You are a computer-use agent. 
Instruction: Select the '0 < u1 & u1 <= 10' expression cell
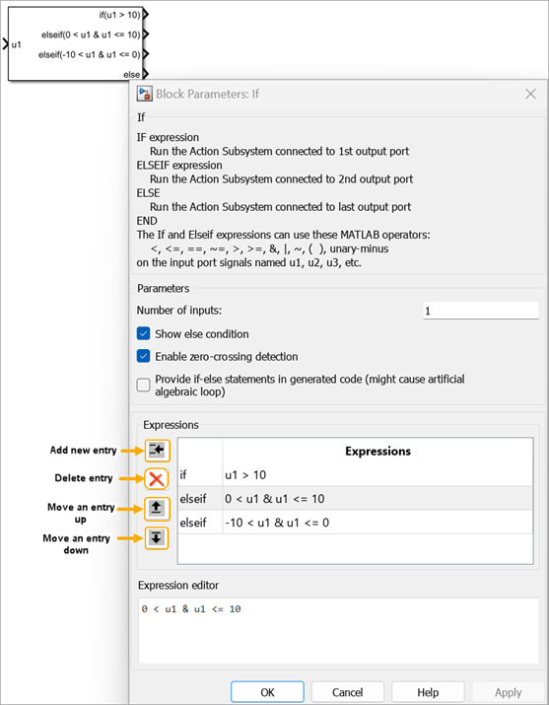(x=377, y=498)
